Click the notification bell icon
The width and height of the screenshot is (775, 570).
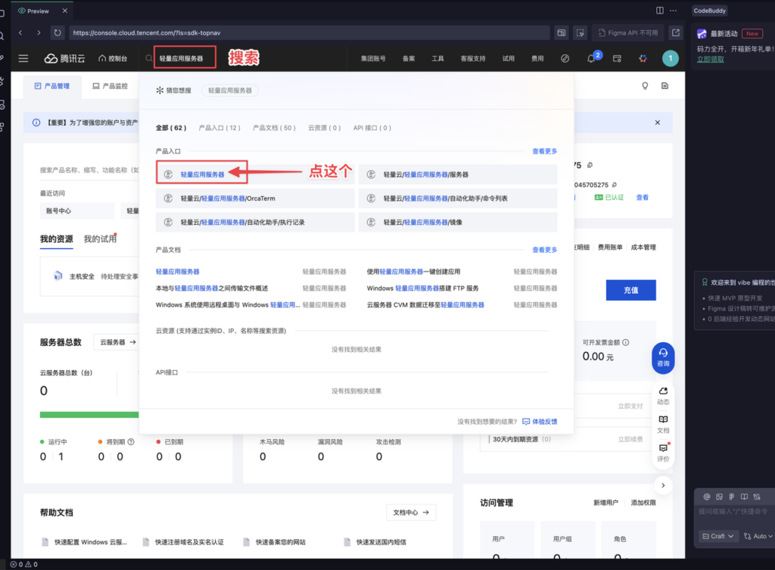click(591, 58)
